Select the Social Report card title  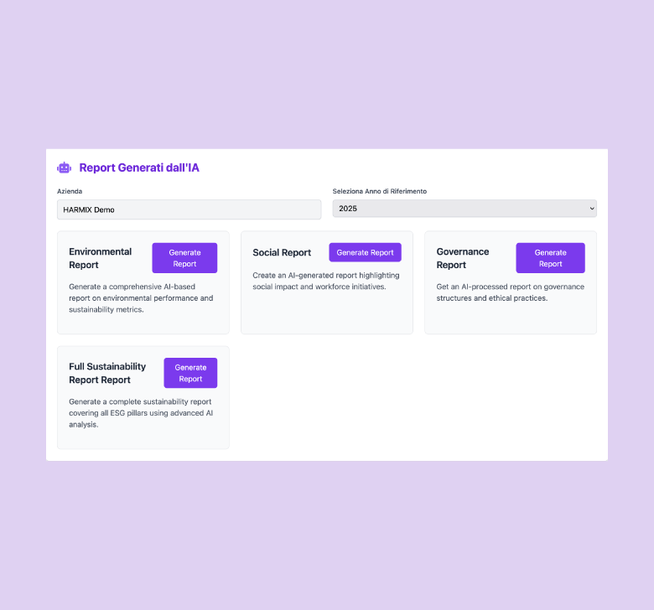(x=282, y=253)
